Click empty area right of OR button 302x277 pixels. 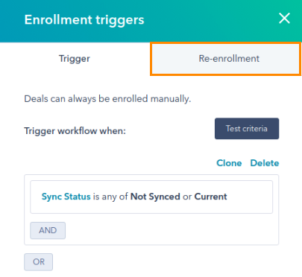click(x=164, y=262)
